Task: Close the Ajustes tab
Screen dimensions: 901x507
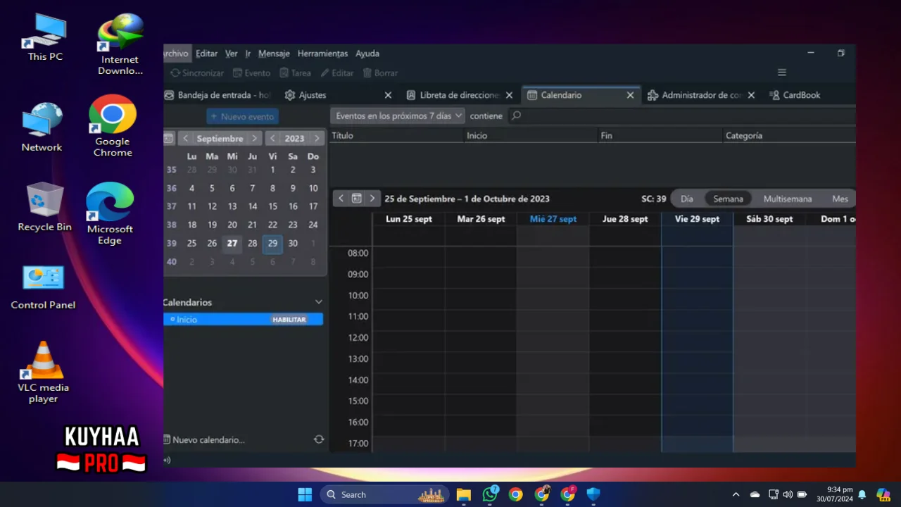Action: pyautogui.click(x=388, y=95)
